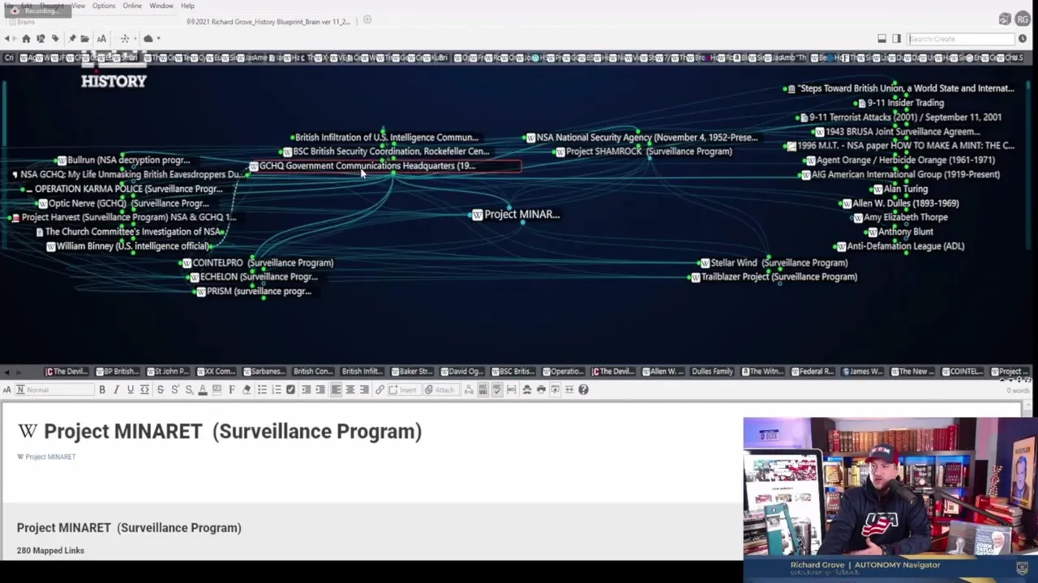
Task: Open the Dulles Family pinned thought
Action: [x=712, y=372]
